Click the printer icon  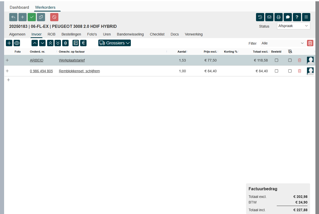pyautogui.click(x=279, y=17)
